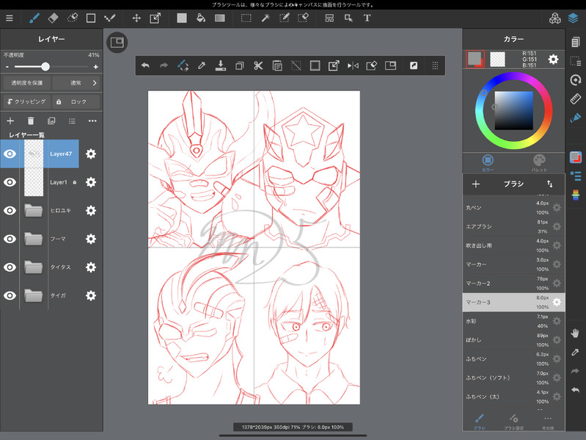Click the Deselect icon in floating toolbar
Image resolution: width=586 pixels, height=440 pixels.
pyautogui.click(x=296, y=66)
